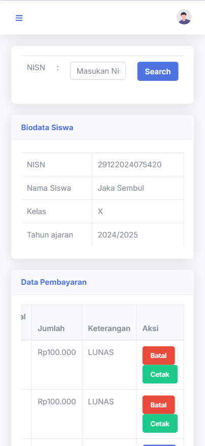
Task: Select the Data Pembayaran card heading
Action: point(54,282)
